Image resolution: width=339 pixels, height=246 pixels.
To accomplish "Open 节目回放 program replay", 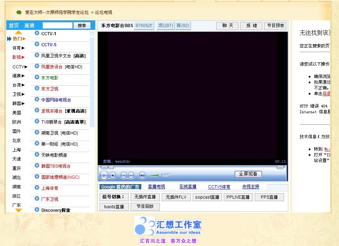I will pos(145,206).
